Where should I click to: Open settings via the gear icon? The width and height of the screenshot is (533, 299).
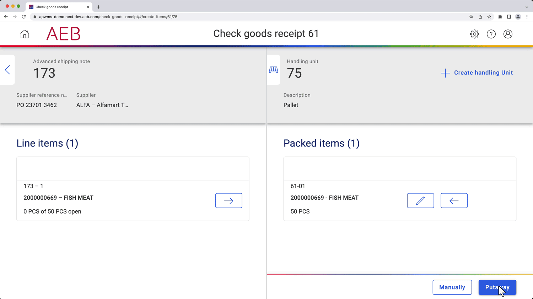click(474, 34)
